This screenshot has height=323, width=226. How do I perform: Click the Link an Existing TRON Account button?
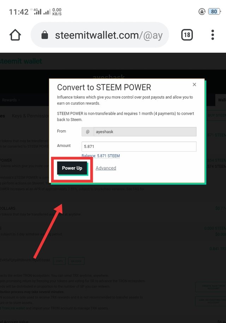coord(210,301)
